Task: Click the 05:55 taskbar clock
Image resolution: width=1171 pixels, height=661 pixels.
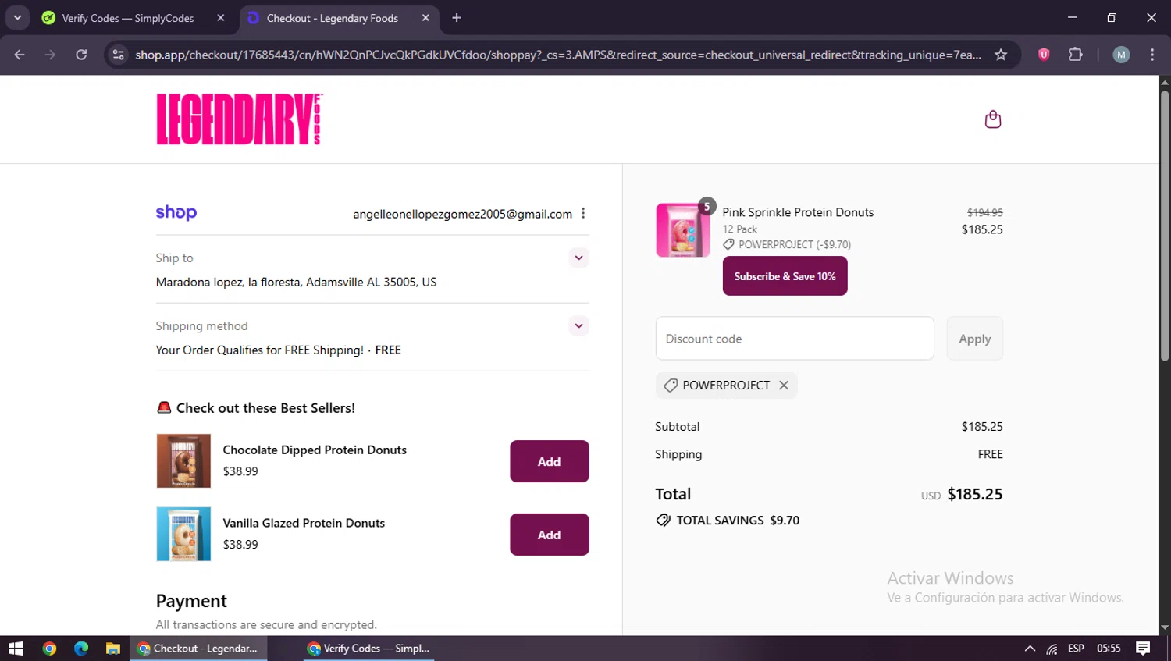Action: [1109, 649]
